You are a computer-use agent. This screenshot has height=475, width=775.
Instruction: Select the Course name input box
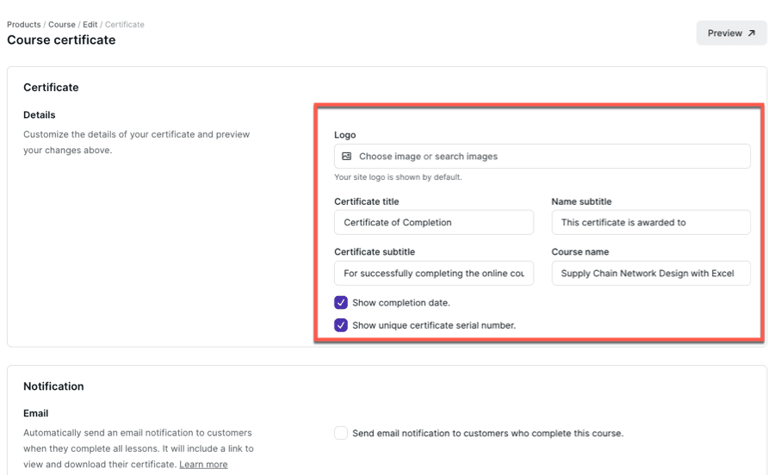click(x=650, y=274)
